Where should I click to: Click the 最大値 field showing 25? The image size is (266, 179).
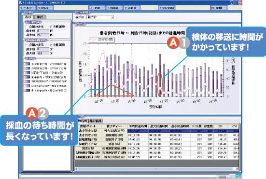click(x=43, y=35)
